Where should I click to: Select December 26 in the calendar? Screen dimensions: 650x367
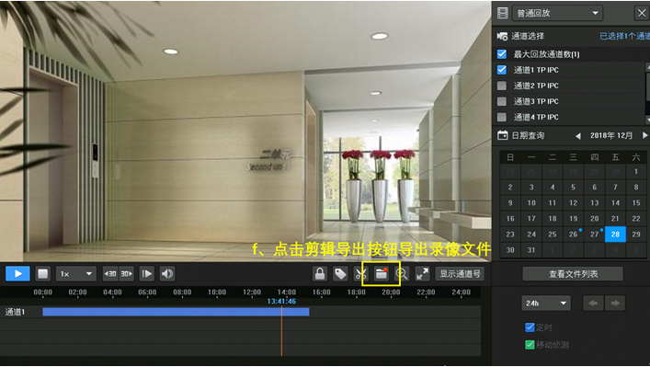574,235
